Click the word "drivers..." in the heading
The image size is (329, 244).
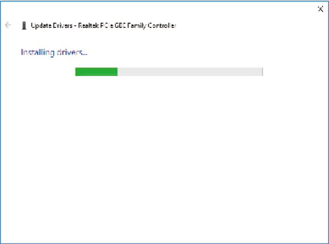pyautogui.click(x=72, y=52)
